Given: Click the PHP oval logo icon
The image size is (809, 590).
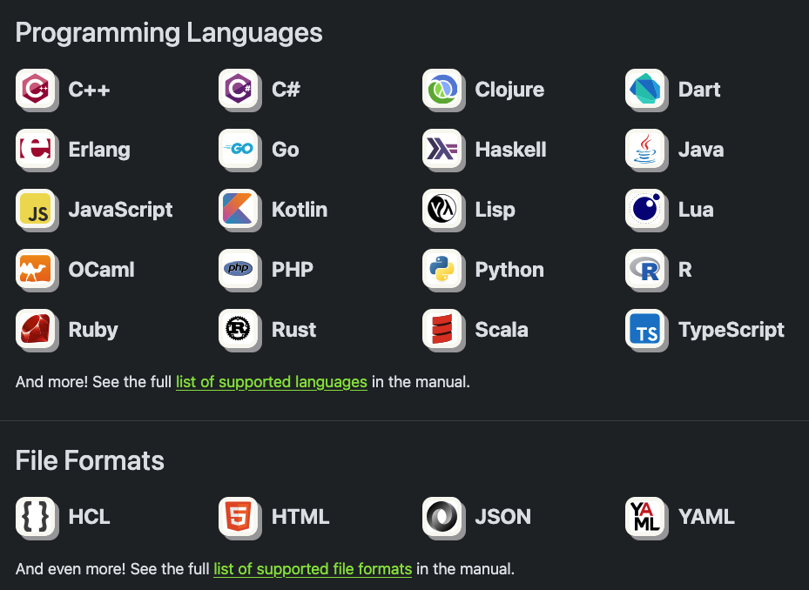Looking at the screenshot, I should pos(239,269).
